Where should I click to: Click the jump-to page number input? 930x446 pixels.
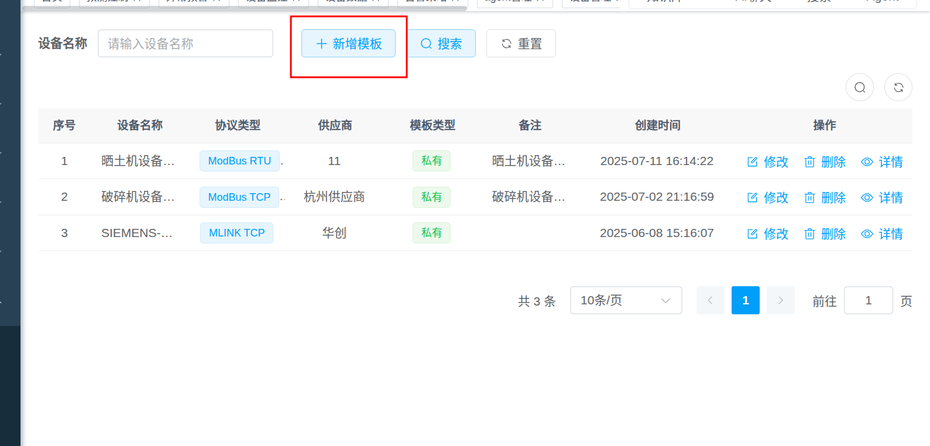868,300
